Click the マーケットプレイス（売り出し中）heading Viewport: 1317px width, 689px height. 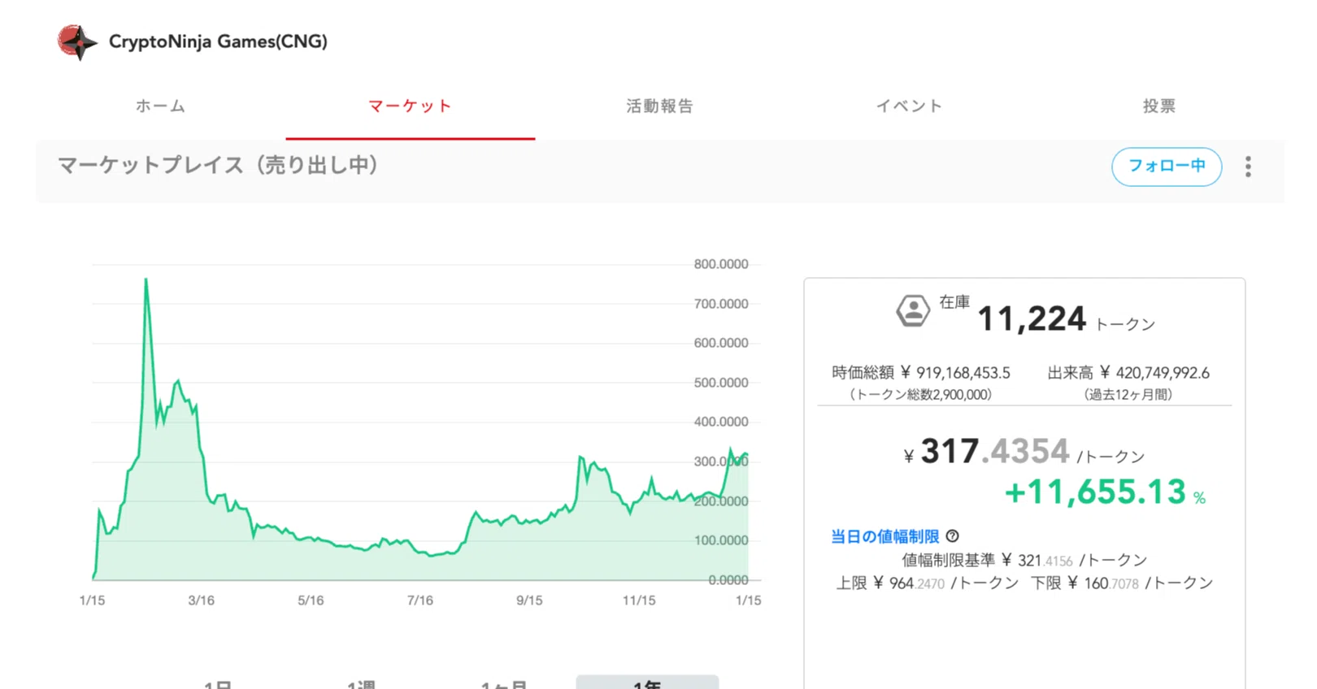(x=218, y=165)
